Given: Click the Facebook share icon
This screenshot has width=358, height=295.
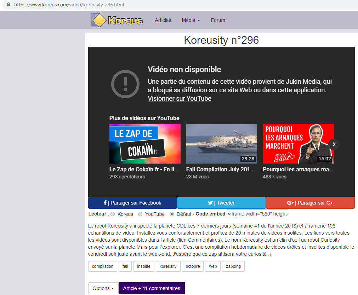Looking at the screenshot, I should (105, 203).
